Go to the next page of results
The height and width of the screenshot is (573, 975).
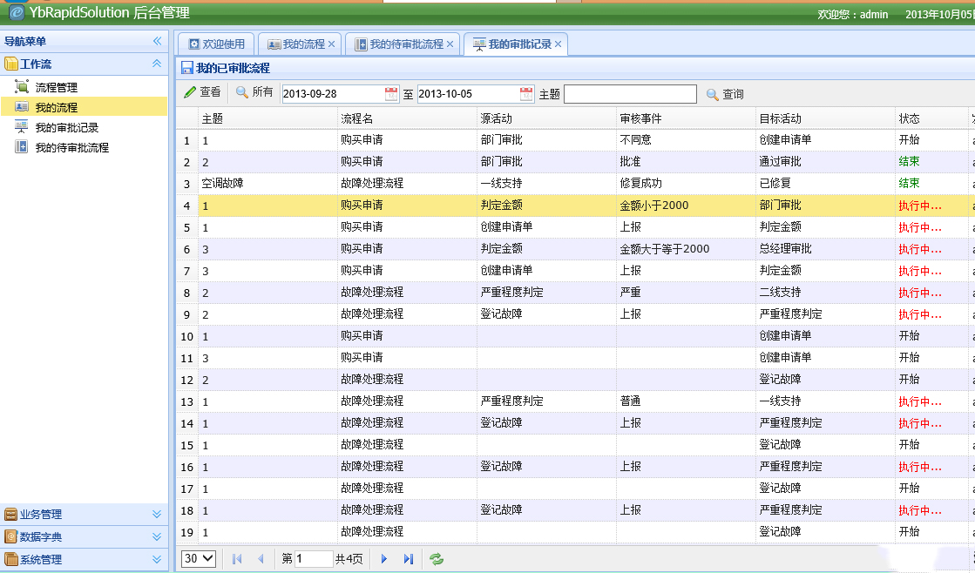[x=384, y=559]
